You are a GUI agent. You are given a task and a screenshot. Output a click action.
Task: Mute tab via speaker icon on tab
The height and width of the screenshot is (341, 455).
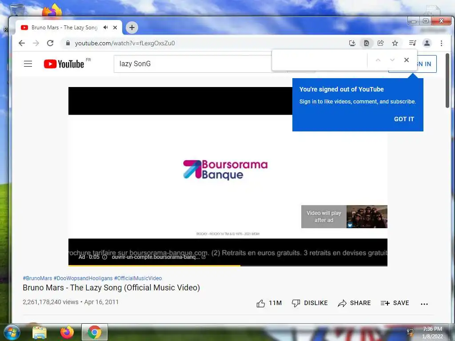click(x=106, y=27)
